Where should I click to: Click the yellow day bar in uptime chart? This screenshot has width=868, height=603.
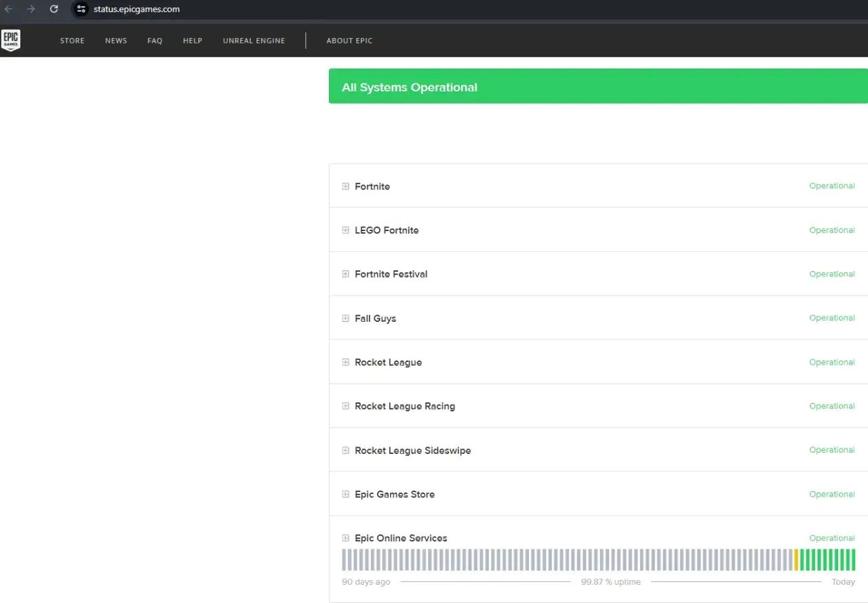(796, 560)
